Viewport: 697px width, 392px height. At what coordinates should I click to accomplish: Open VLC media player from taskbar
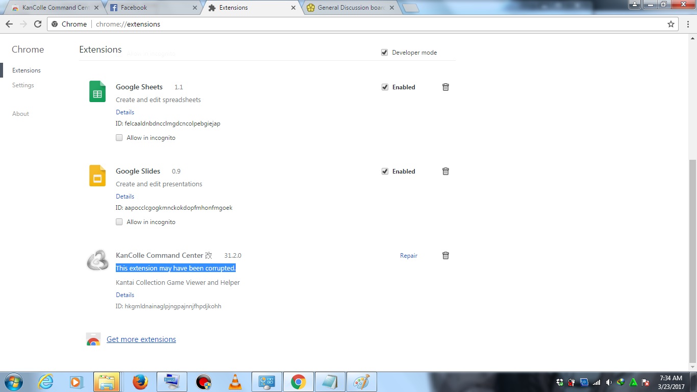pos(235,382)
